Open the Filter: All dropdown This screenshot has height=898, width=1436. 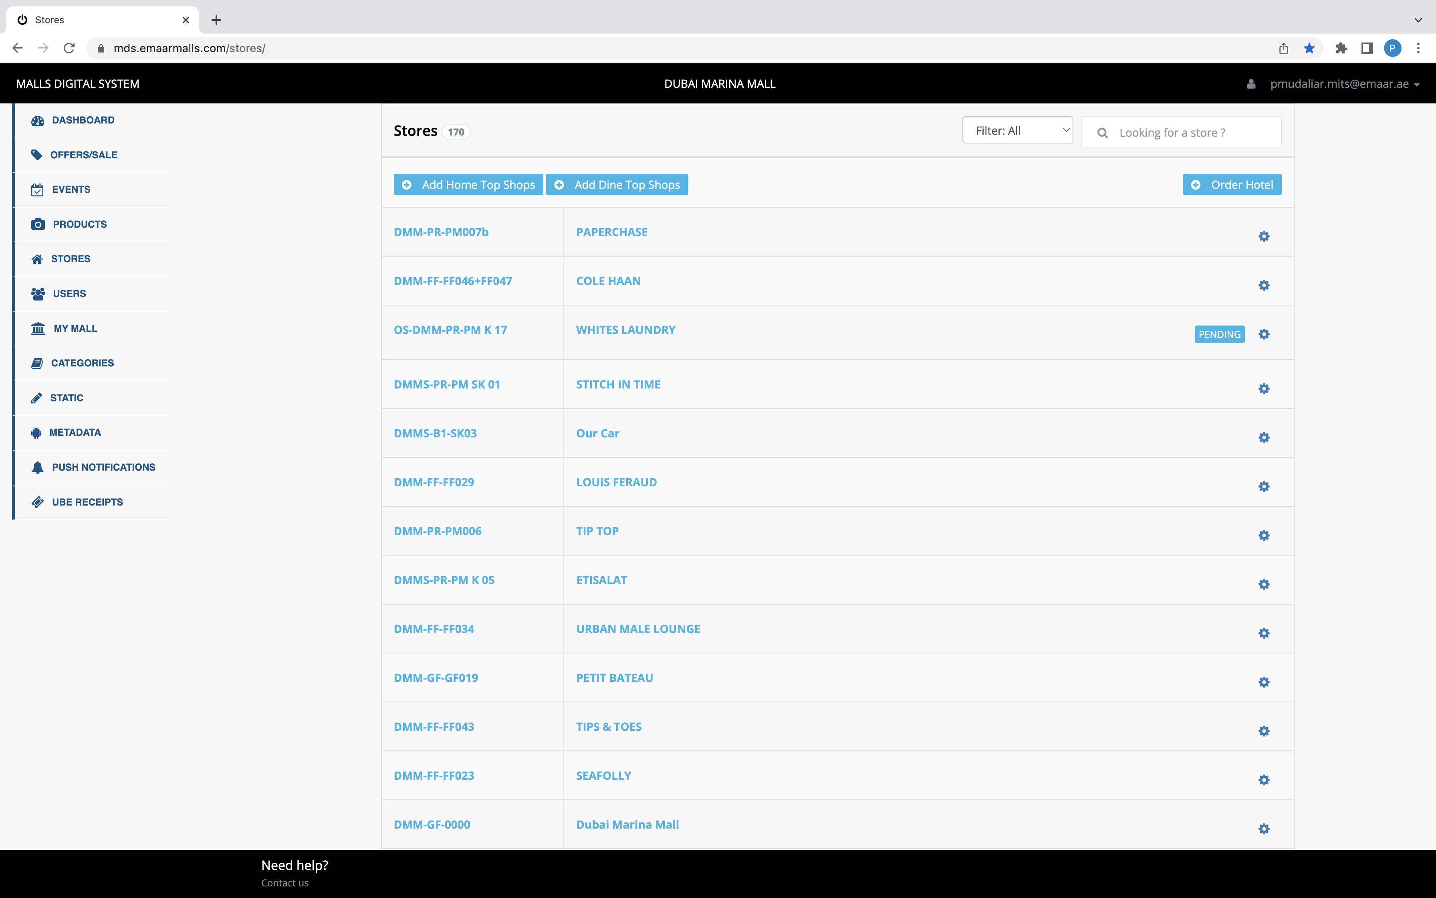click(1018, 130)
